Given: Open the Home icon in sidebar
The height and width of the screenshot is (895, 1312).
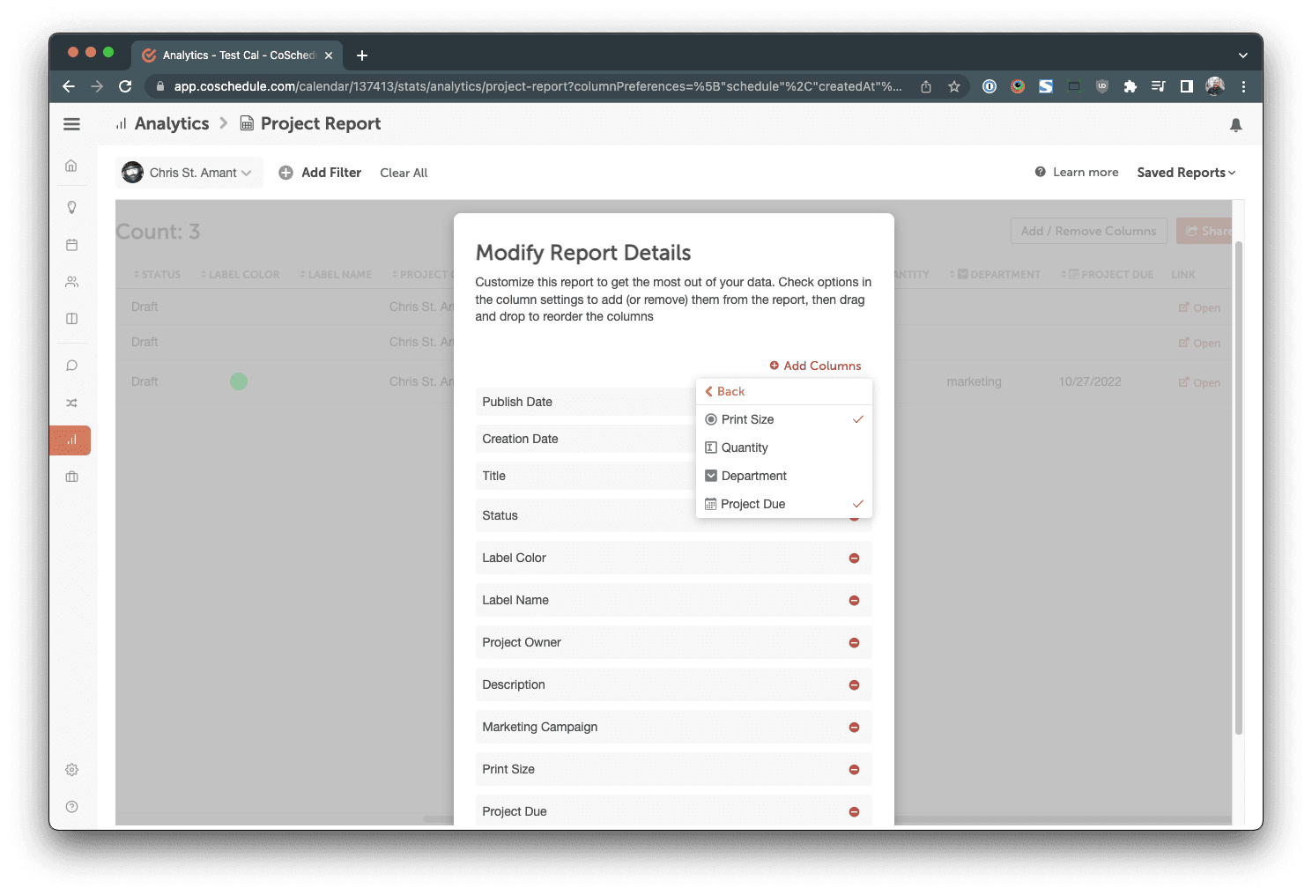Looking at the screenshot, I should [x=72, y=166].
